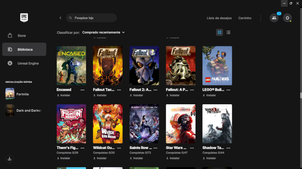Open more options for Them's Fightin' Herds
Viewport: 302px width, 169px height.
pyautogui.click(x=82, y=148)
